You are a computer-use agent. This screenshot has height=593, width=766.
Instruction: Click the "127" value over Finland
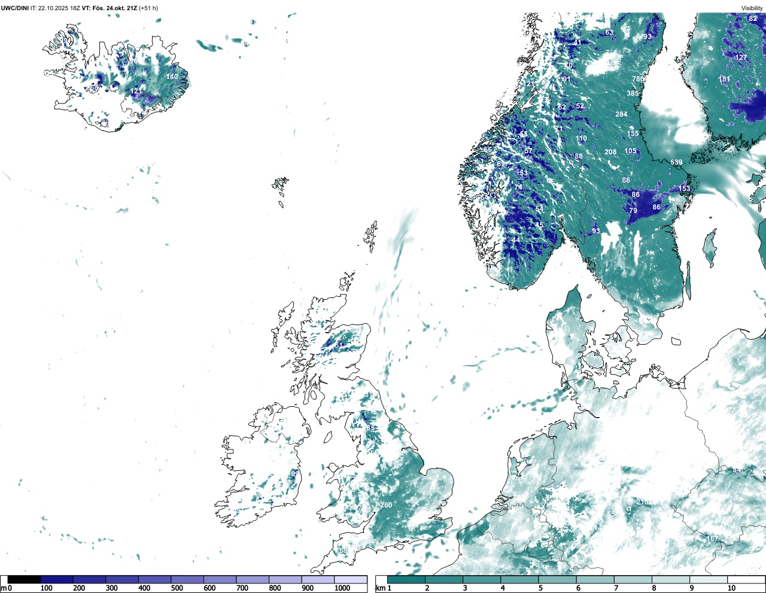point(741,57)
